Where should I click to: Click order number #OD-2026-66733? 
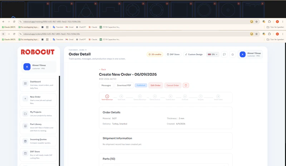pyautogui.click(x=108, y=79)
